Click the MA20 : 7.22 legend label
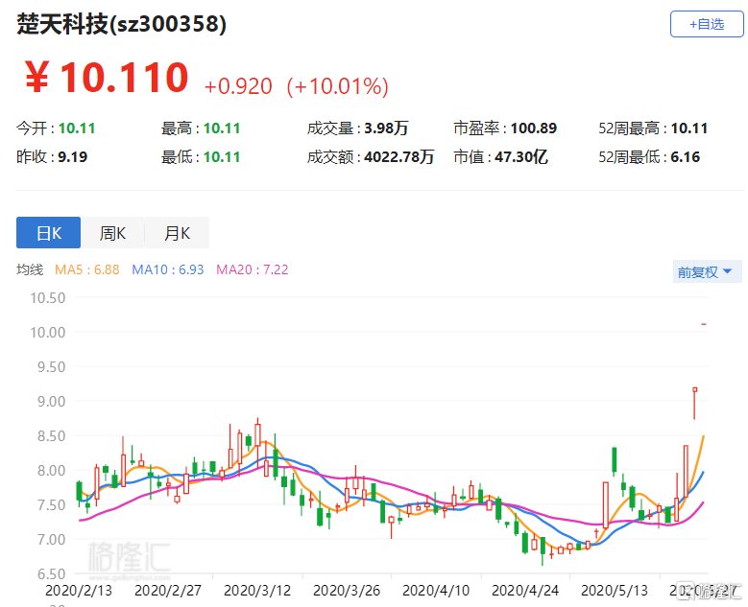 click(253, 269)
